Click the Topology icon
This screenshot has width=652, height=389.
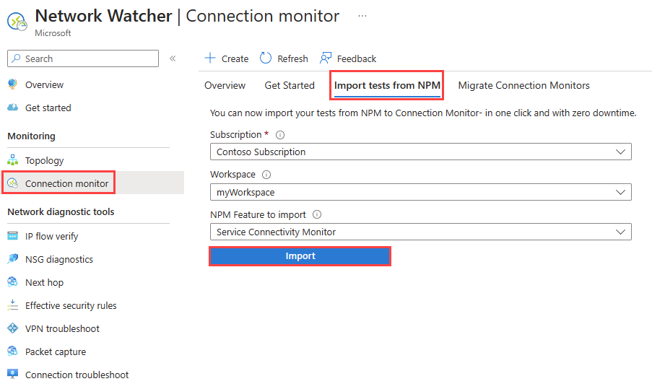pyautogui.click(x=12, y=160)
